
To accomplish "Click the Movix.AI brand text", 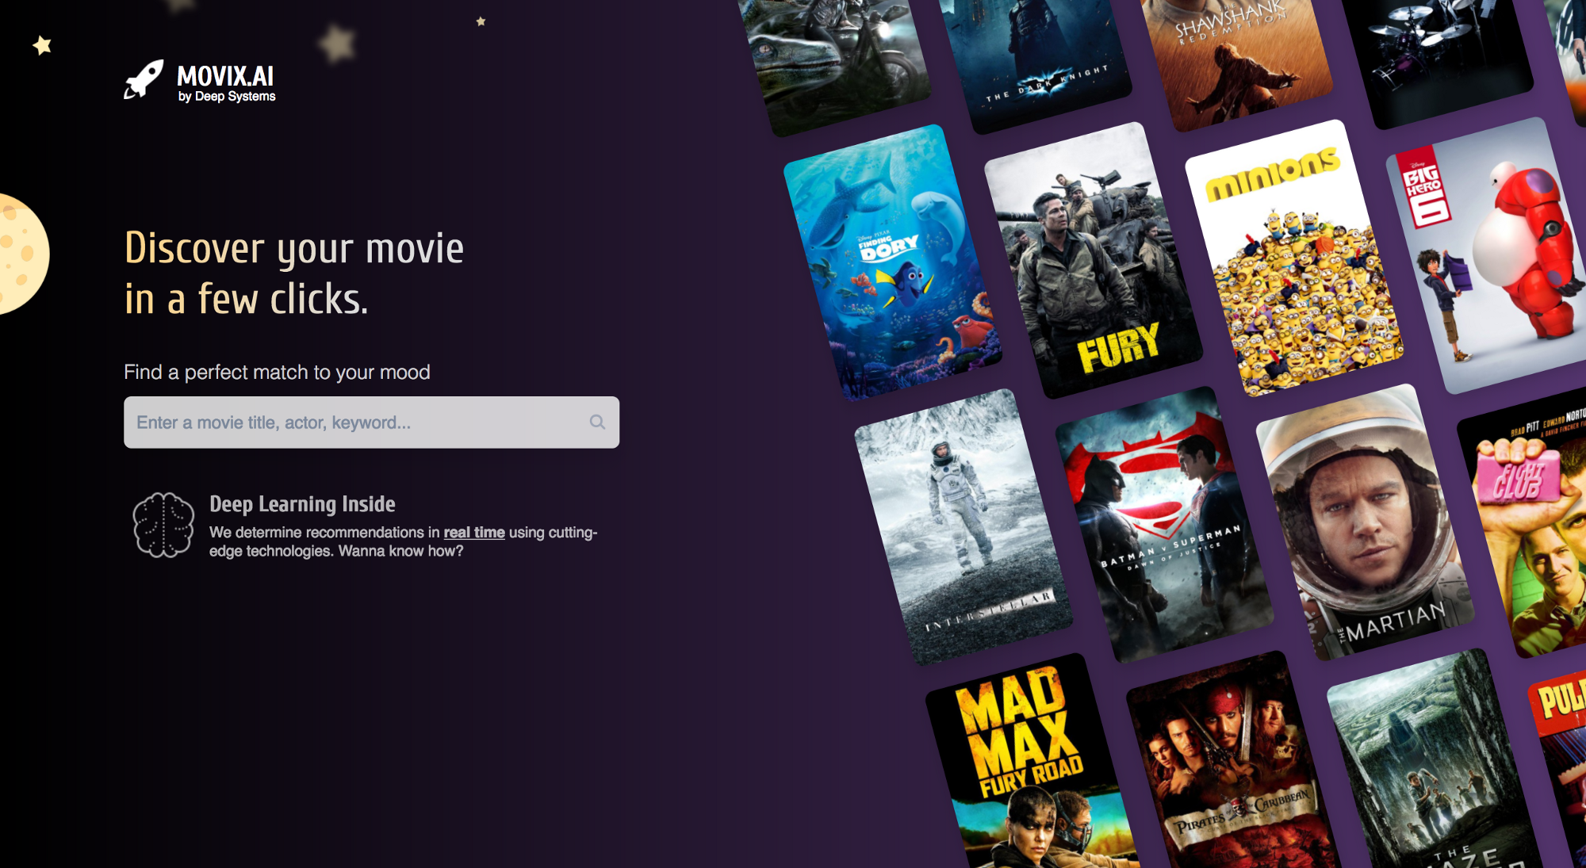I will pos(224,77).
